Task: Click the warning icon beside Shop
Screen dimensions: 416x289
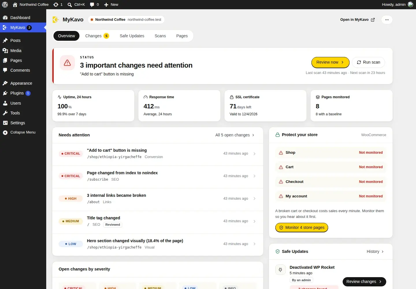Action: point(281,153)
